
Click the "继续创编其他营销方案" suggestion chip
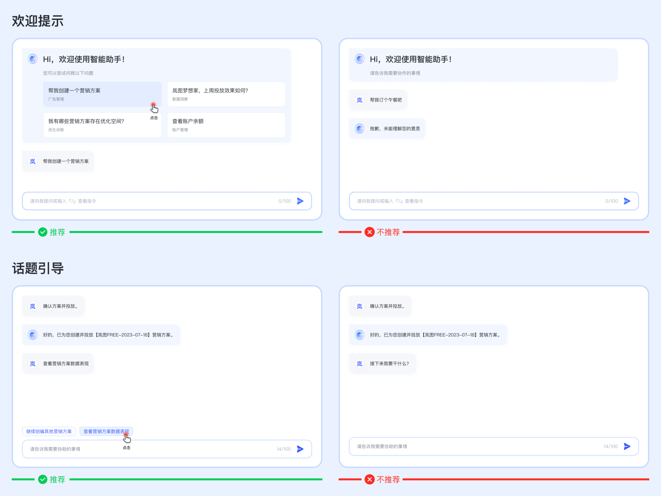pyautogui.click(x=49, y=431)
